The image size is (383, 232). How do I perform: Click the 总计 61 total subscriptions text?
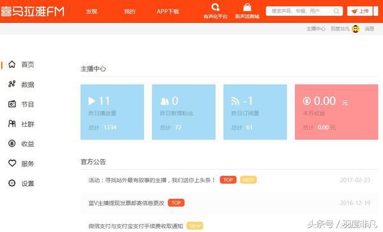[242, 127]
